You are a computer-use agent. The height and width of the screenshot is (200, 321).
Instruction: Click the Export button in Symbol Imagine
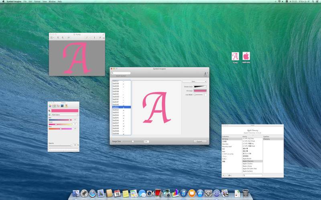(200, 142)
